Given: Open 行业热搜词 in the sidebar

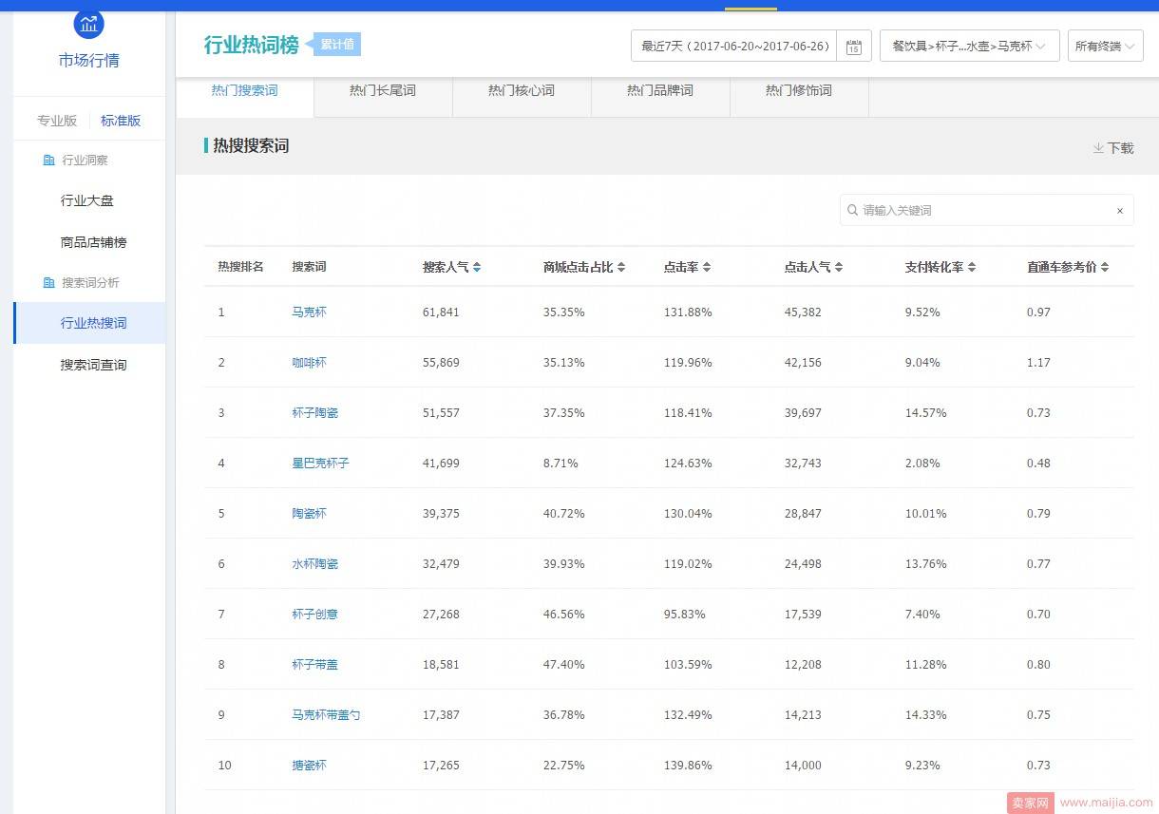Looking at the screenshot, I should click(89, 323).
